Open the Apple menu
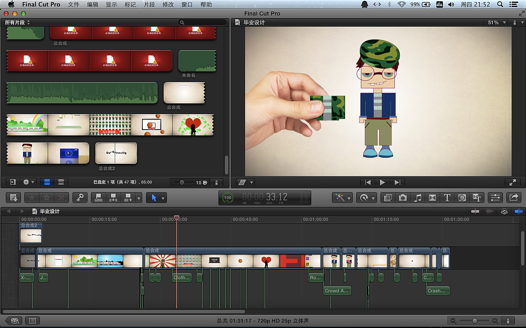 click(11, 5)
